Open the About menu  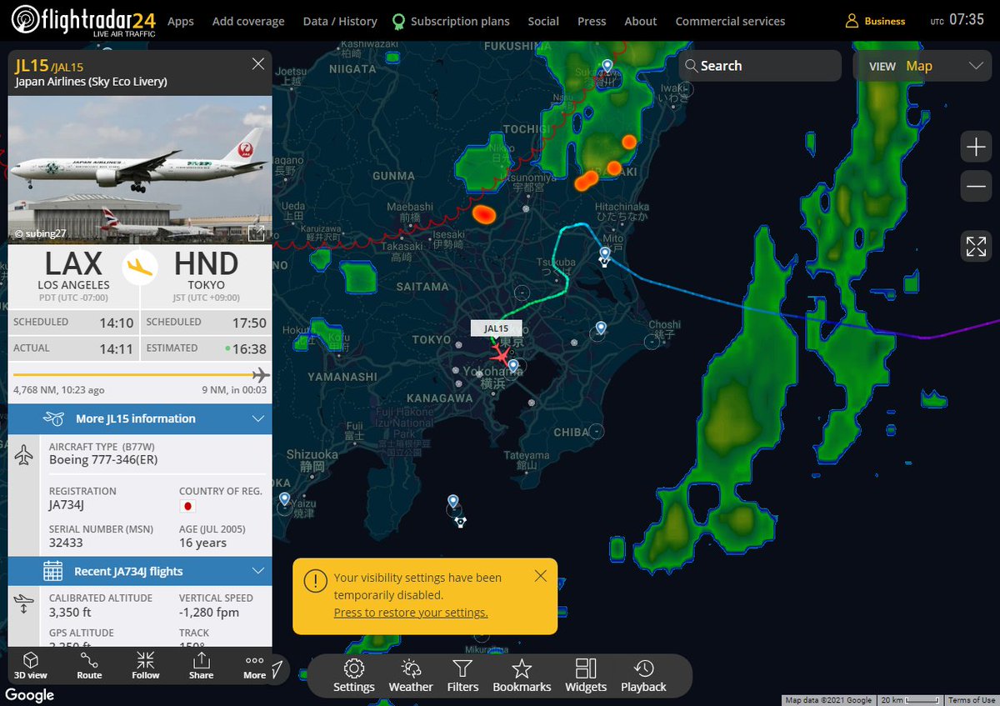click(x=641, y=21)
